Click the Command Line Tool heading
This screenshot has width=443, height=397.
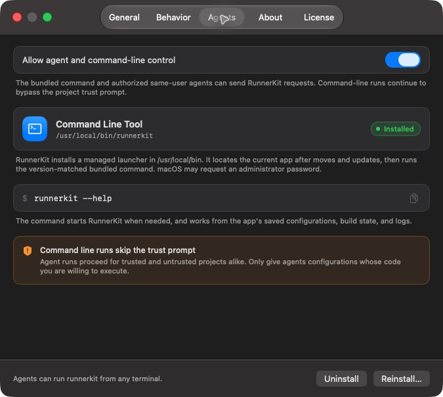99,124
